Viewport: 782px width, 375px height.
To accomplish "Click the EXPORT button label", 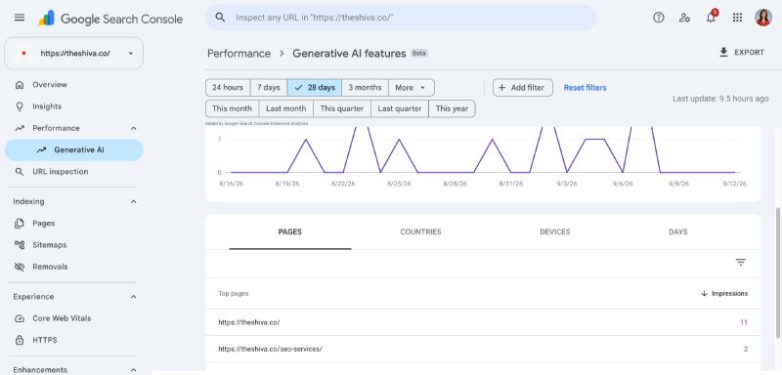I will [749, 53].
